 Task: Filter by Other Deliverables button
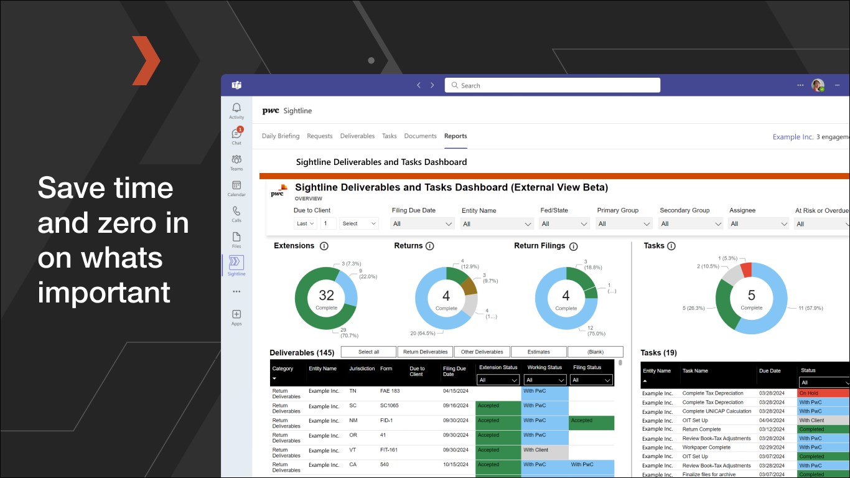pyautogui.click(x=482, y=352)
